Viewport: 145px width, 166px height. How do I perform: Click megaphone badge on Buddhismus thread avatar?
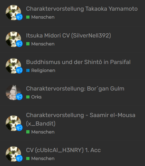tap(19, 70)
